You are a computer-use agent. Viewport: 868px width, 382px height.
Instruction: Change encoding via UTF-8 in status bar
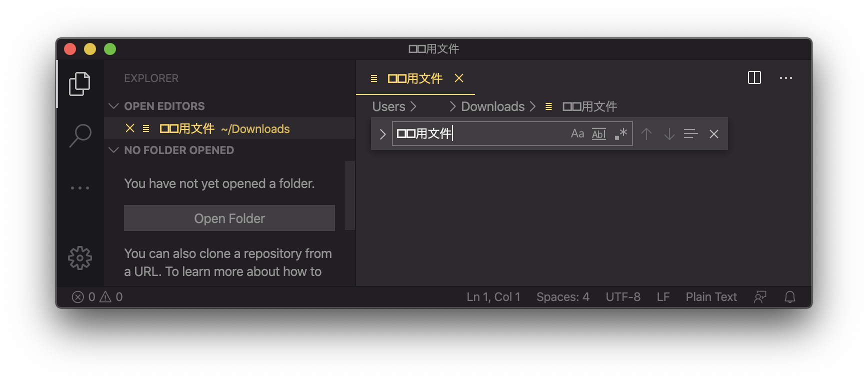pyautogui.click(x=623, y=296)
